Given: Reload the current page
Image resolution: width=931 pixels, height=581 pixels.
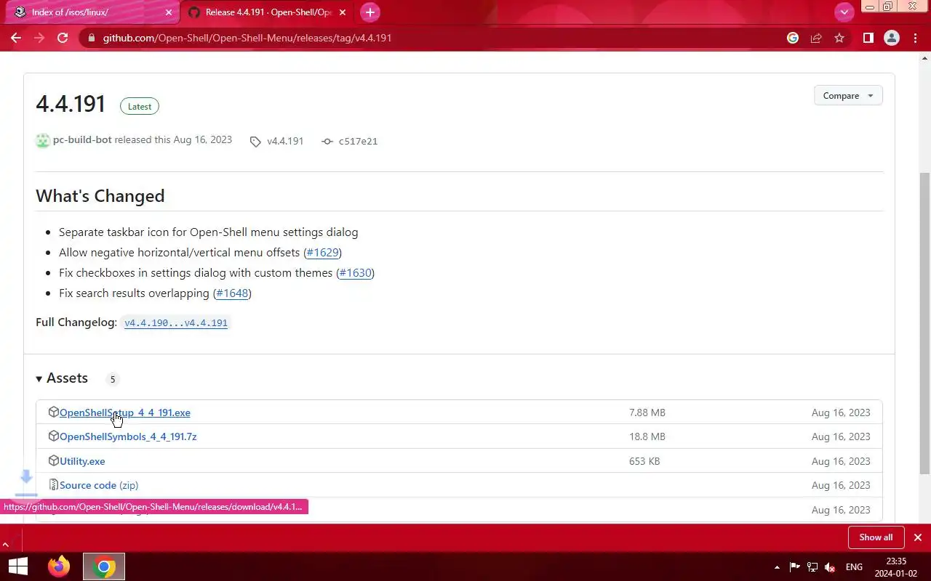Looking at the screenshot, I should [63, 38].
